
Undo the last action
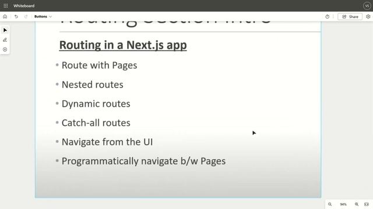16,17
